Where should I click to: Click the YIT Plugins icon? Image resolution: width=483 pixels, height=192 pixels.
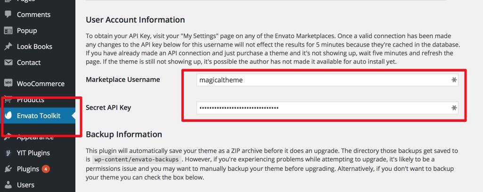tap(8, 153)
